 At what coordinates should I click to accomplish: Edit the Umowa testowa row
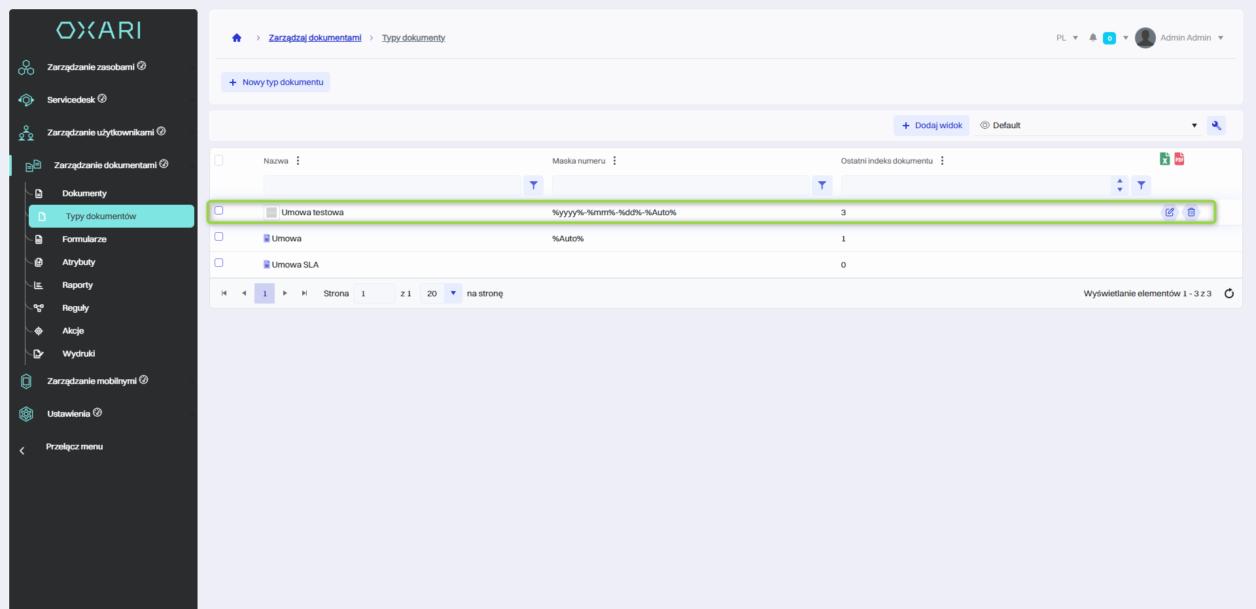click(1169, 212)
